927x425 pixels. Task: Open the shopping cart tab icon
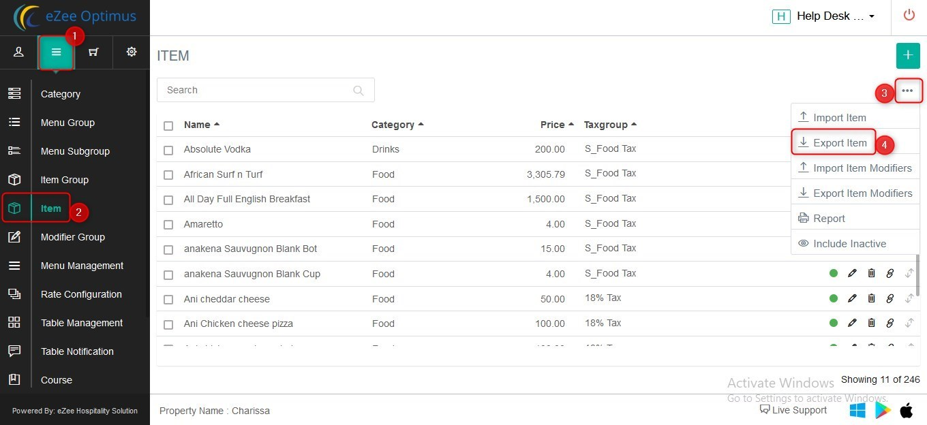(x=93, y=52)
